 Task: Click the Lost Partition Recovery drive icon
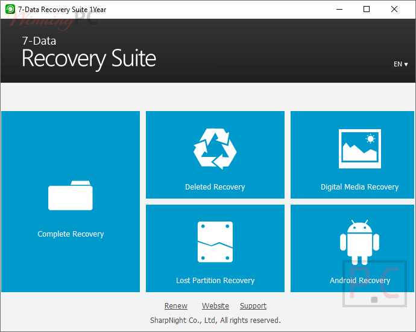tap(215, 242)
